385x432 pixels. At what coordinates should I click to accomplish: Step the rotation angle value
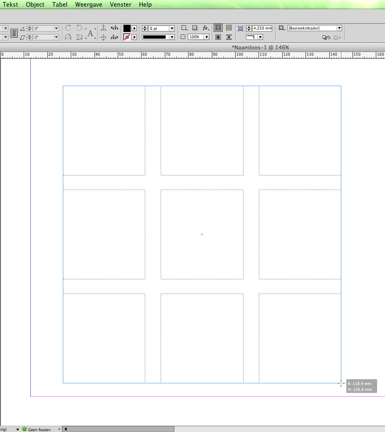(x=30, y=28)
